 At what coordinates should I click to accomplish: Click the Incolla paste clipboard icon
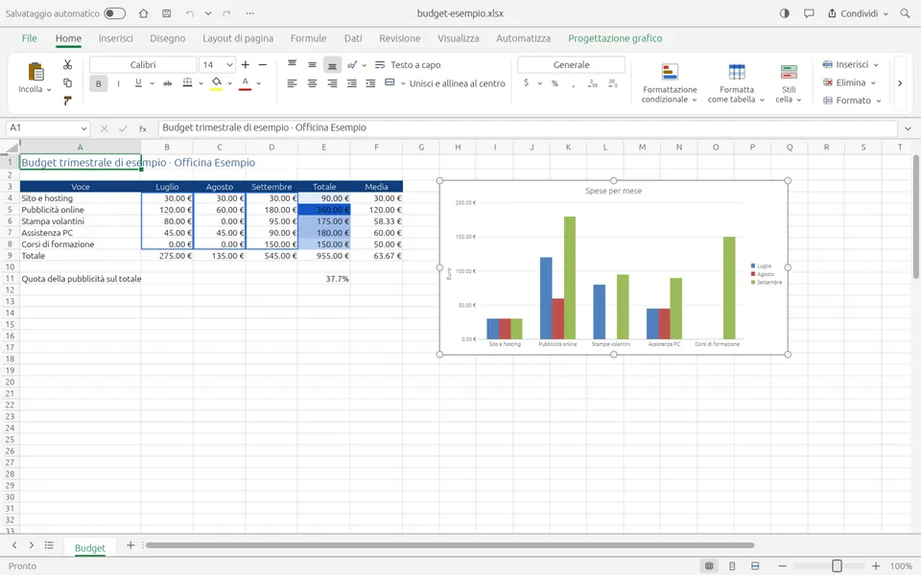(35, 72)
